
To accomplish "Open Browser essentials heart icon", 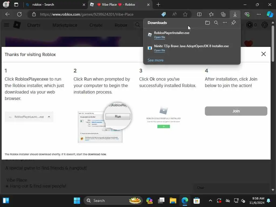I will (x=247, y=14).
